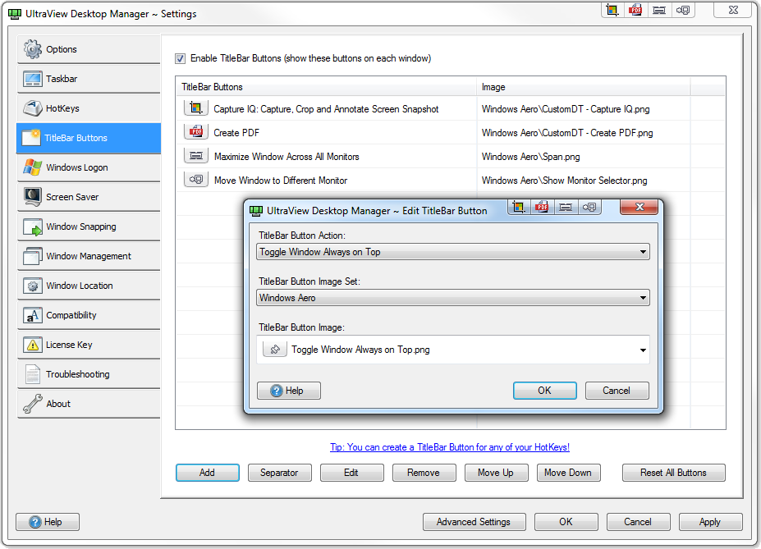
Task: Click Capture IQ icon in Edit dialog title bar
Action: coord(519,207)
